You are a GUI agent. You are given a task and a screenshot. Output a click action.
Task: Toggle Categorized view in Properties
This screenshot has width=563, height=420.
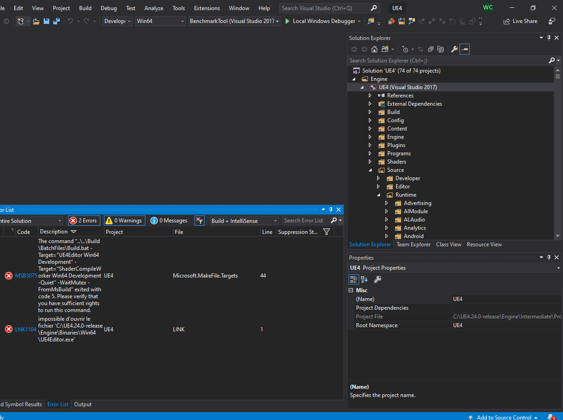(354, 279)
